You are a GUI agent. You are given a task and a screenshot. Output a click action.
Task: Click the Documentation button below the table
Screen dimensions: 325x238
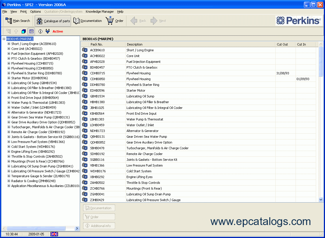[99, 208]
